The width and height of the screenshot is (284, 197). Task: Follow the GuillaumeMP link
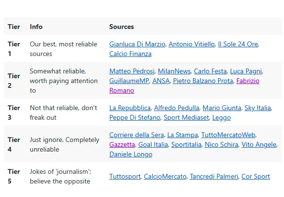129,81
